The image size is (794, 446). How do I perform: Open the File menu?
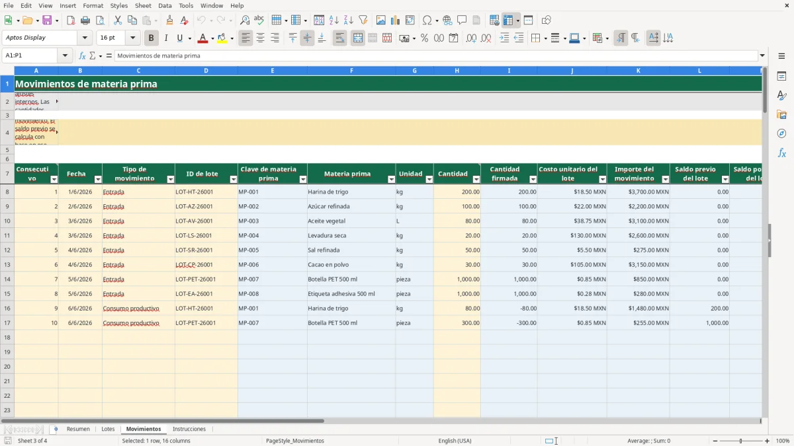click(8, 5)
